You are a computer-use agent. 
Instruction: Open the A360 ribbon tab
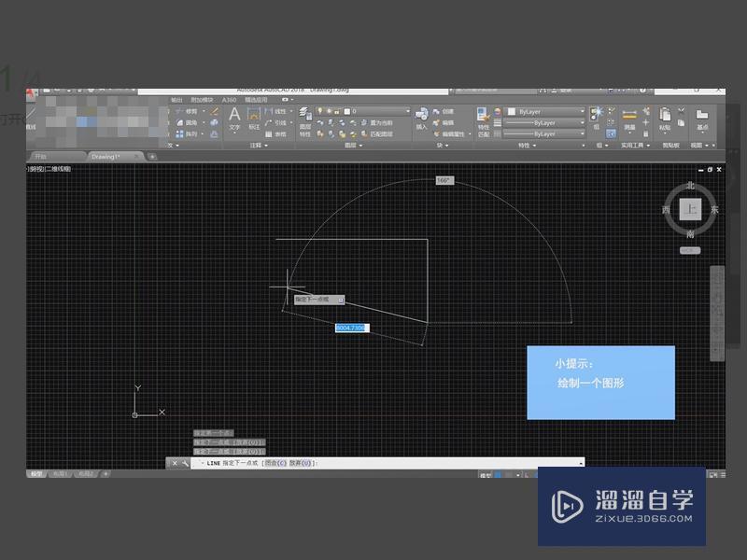point(229,100)
